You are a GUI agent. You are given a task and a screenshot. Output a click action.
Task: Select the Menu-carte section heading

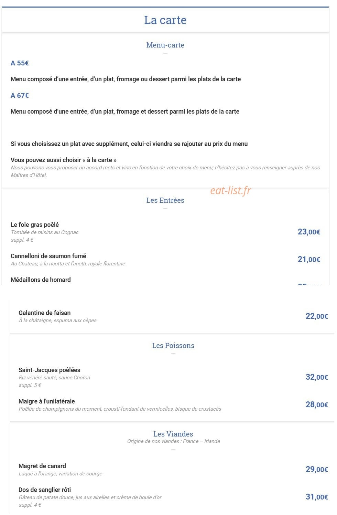coord(165,45)
